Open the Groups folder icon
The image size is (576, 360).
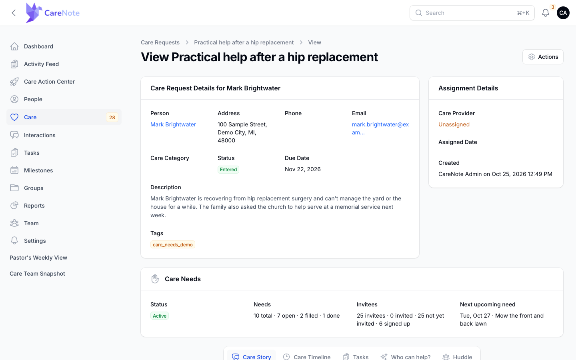[x=14, y=188]
